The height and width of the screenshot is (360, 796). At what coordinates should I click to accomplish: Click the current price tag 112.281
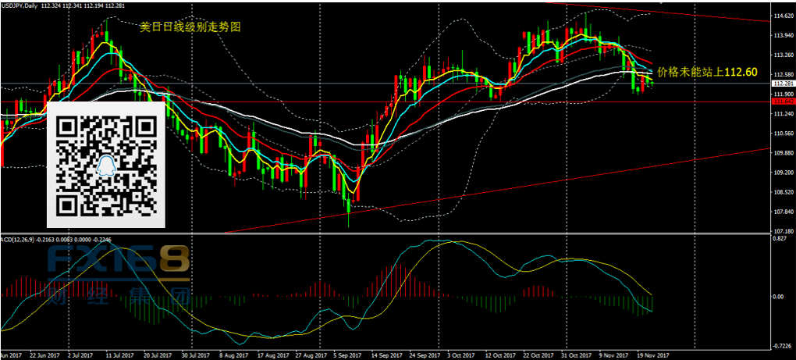[782, 84]
